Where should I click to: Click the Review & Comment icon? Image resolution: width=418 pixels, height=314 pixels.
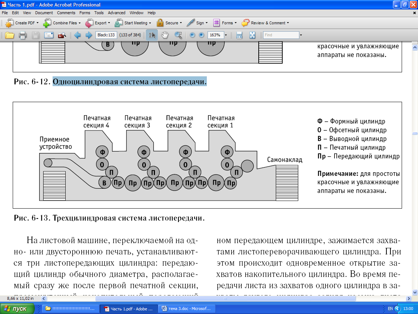click(x=246, y=23)
